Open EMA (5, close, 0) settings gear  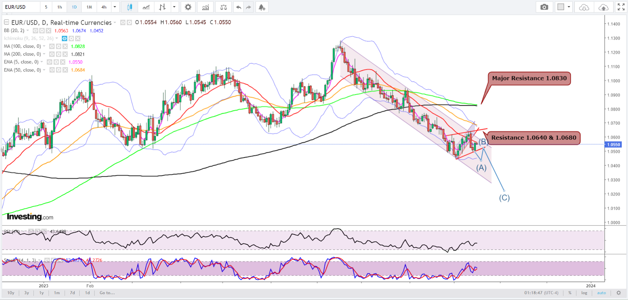click(56, 62)
